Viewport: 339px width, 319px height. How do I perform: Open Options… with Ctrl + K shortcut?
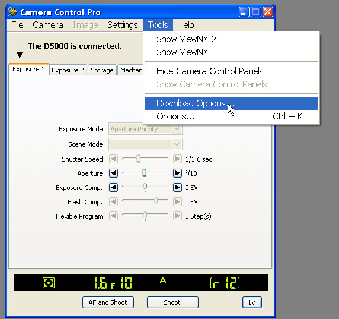click(231, 116)
